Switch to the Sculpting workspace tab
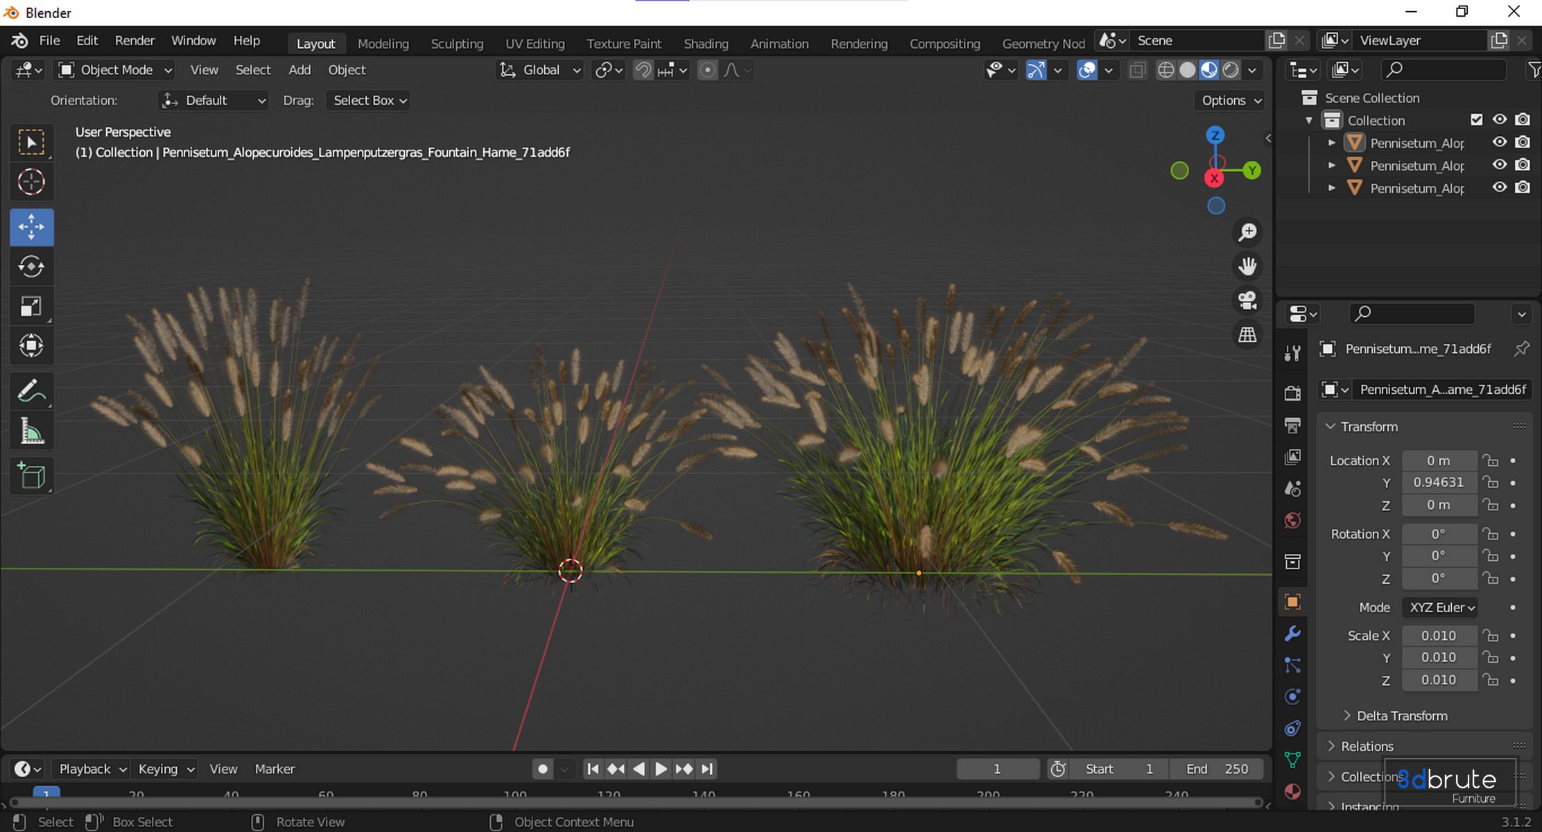Image resolution: width=1542 pixels, height=832 pixels. 457,44
